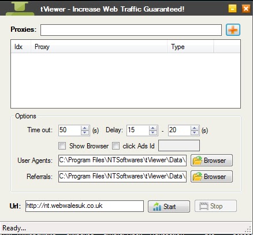
Task: Focus the maximum Delay field showing 20
Action: pyautogui.click(x=180, y=130)
